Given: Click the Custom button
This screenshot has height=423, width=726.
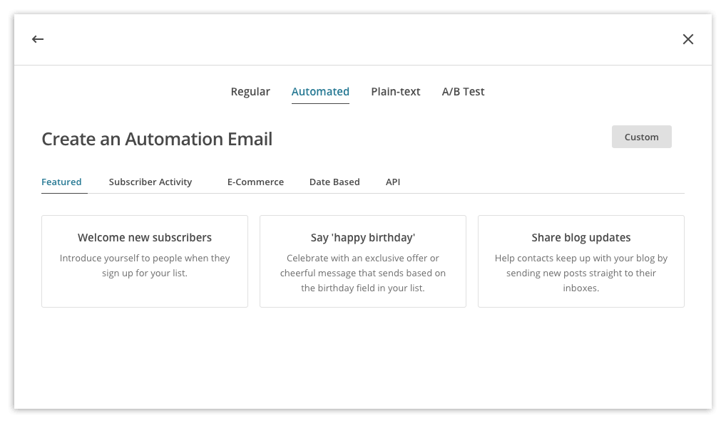Looking at the screenshot, I should pos(641,137).
